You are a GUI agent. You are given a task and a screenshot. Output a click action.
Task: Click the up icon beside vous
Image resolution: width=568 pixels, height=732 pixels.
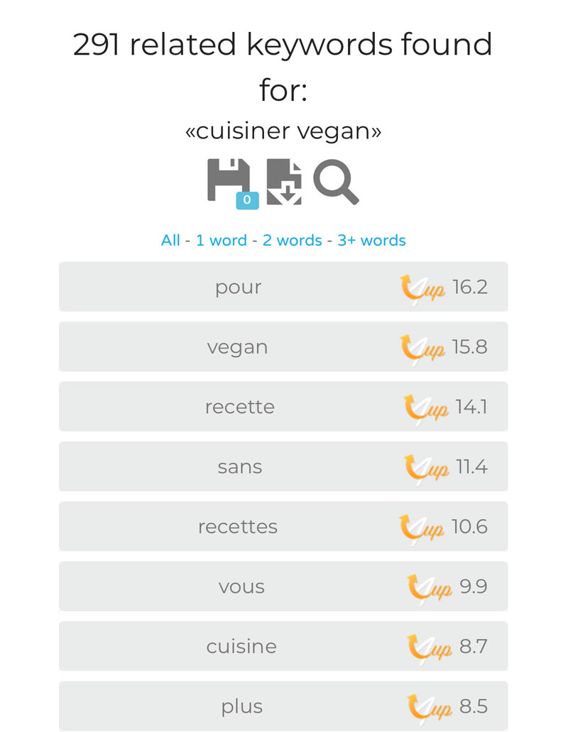point(430,589)
